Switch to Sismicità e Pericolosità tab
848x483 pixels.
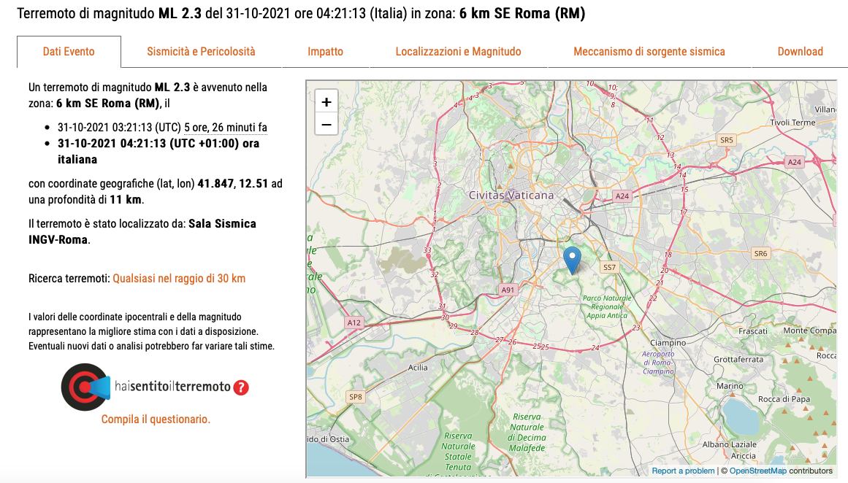(x=201, y=51)
